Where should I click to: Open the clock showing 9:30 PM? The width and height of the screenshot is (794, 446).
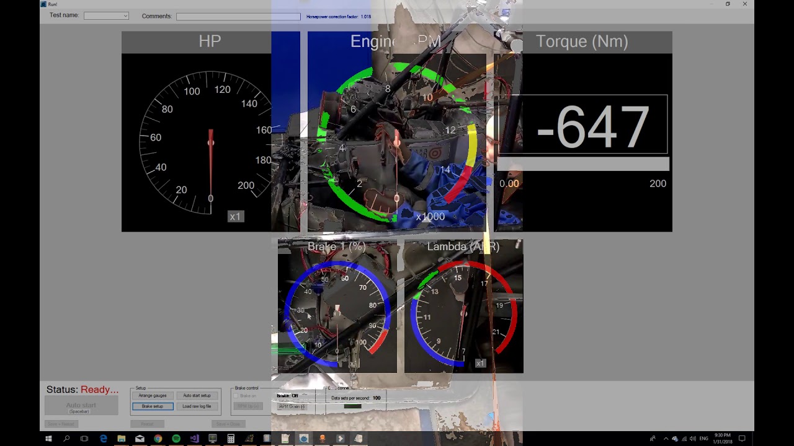click(723, 439)
